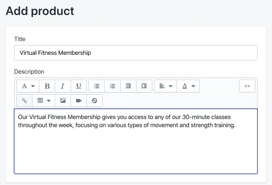Toggle italic formatting
Image resolution: width=272 pixels, height=185 pixels.
63,86
